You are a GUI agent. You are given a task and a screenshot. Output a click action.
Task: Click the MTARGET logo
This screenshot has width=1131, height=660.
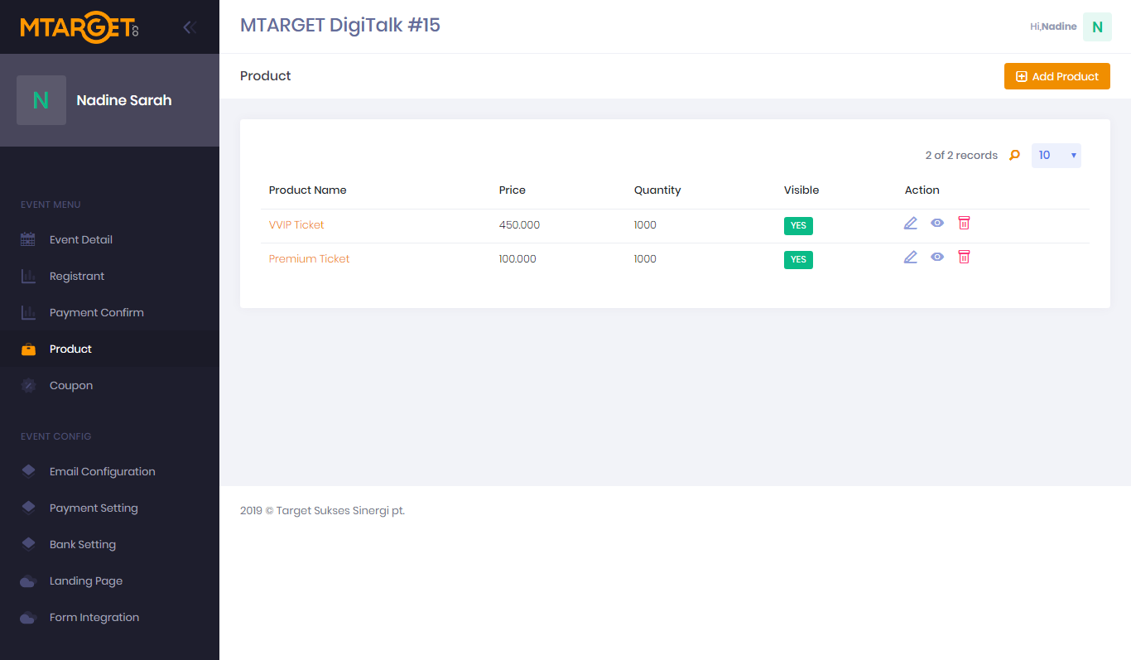79,27
